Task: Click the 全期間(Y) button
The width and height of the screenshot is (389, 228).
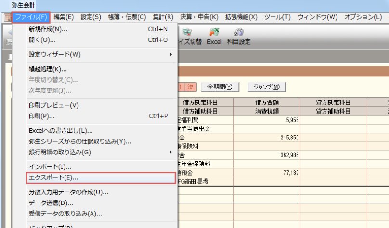Action: (220, 87)
